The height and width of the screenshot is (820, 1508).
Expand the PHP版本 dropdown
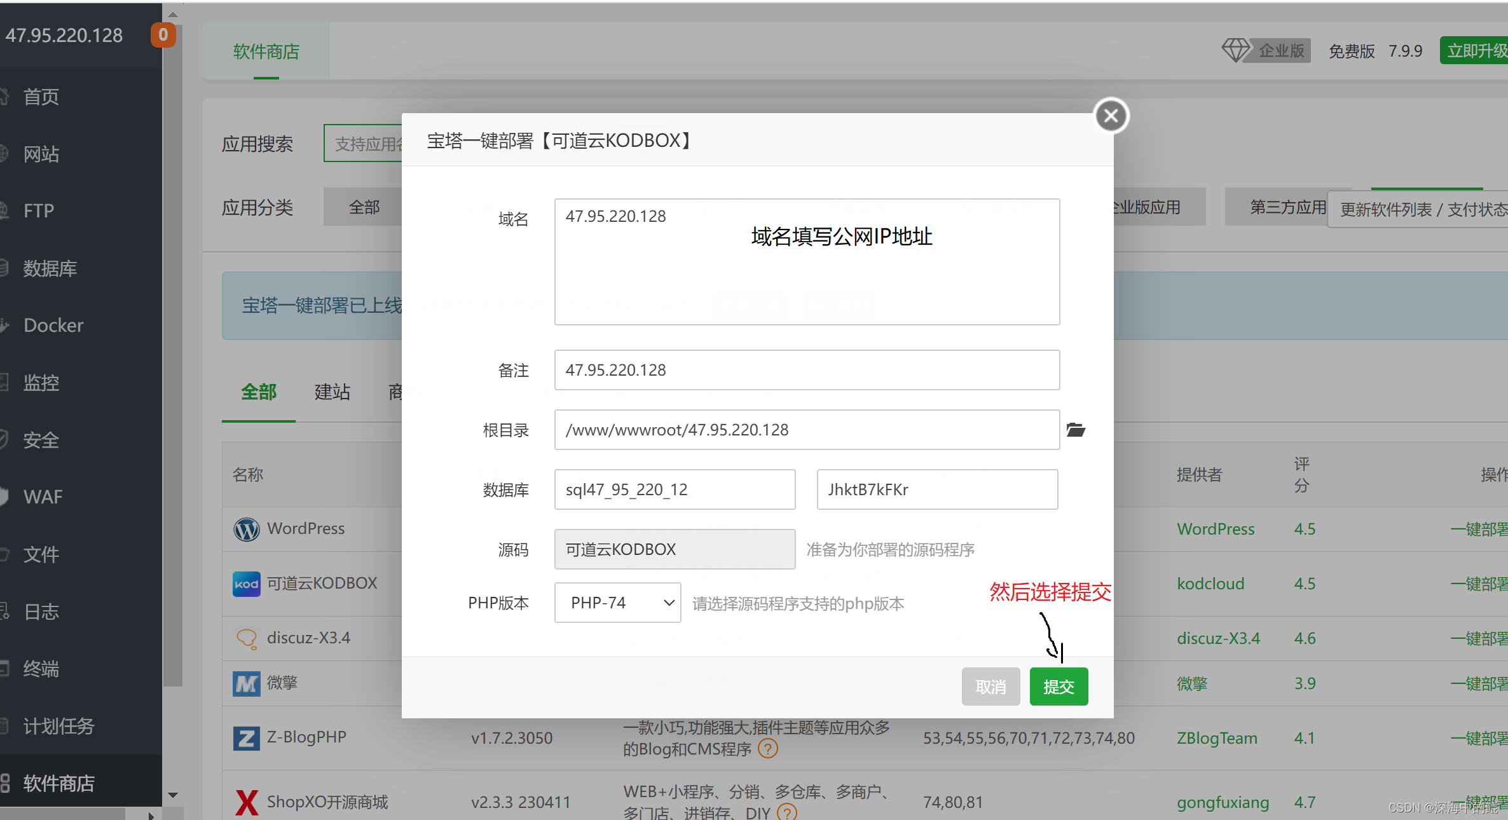coord(617,603)
